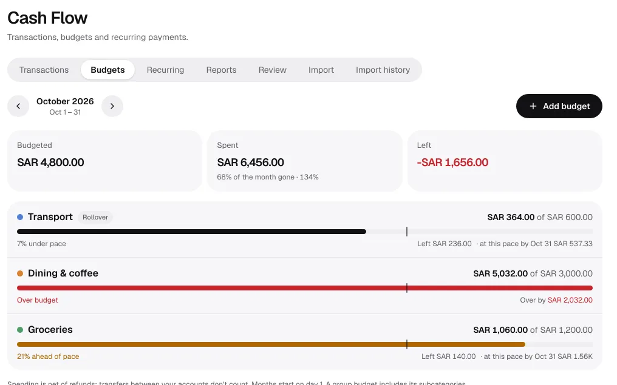Click the Budgeted SAR 4,800.00 amount
Screen dimensions: 617x385
pos(50,162)
